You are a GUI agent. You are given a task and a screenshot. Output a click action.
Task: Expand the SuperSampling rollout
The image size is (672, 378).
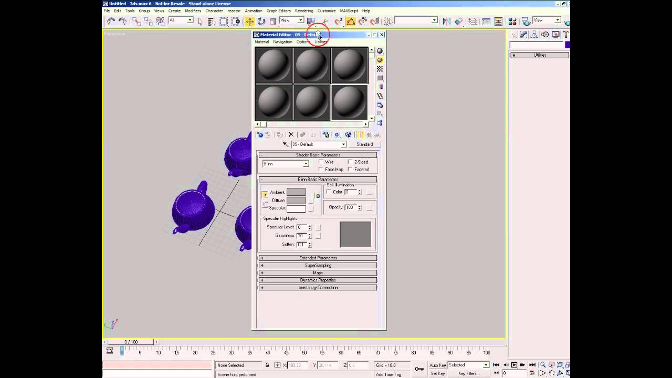tap(318, 266)
